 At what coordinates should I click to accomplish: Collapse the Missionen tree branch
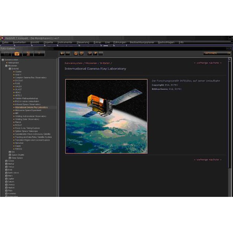point(6,66)
